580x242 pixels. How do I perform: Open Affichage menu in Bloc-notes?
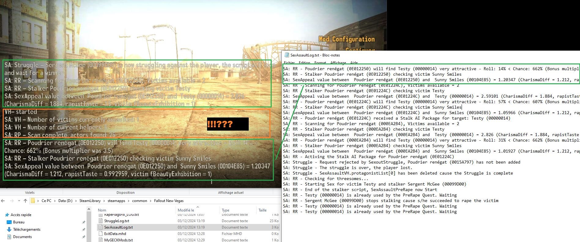pos(338,63)
